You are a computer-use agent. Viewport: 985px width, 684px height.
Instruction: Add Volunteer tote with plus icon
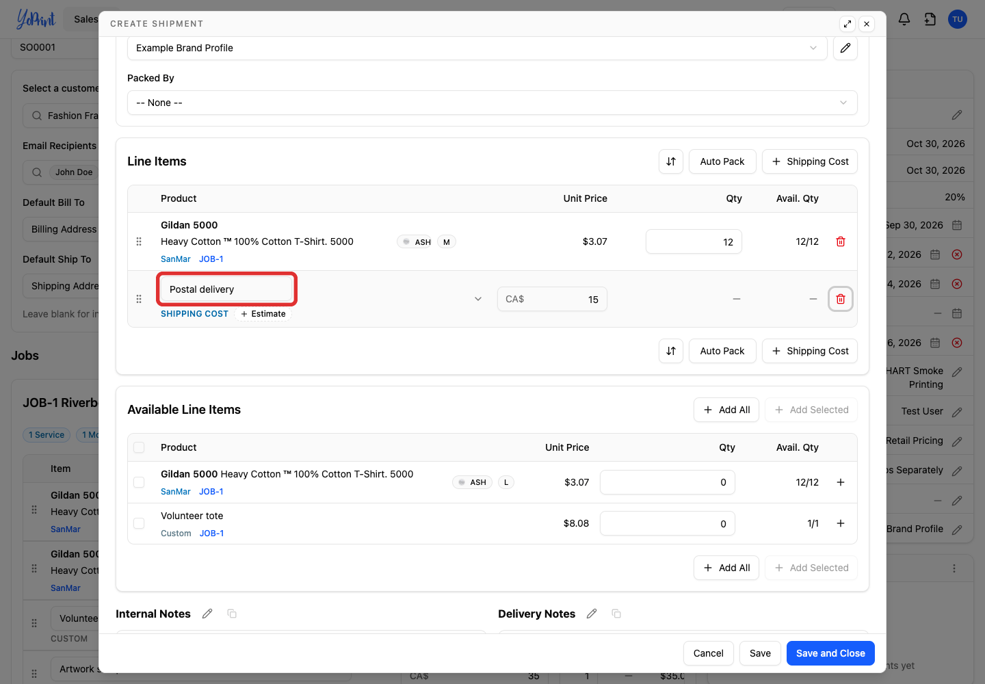(841, 523)
